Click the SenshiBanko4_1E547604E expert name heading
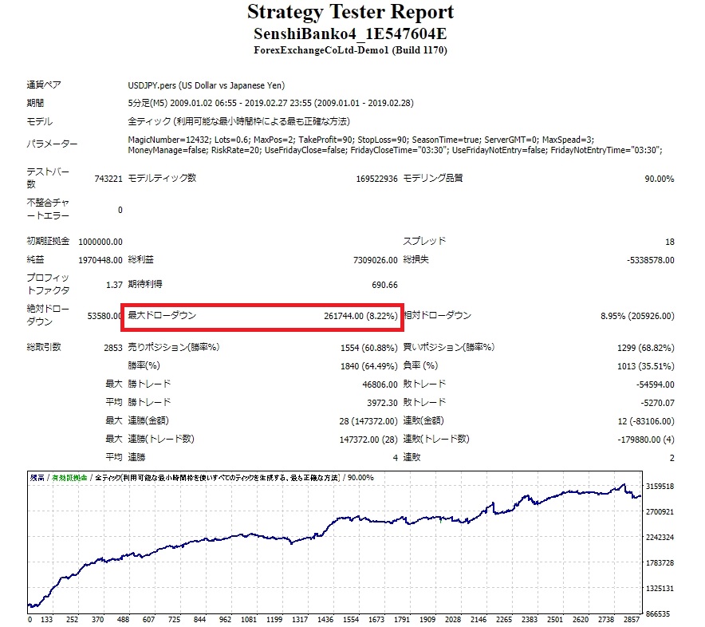 [351, 34]
